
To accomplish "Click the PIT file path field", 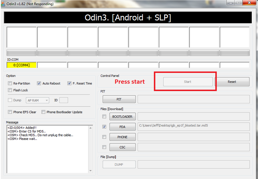I will point(194,99).
